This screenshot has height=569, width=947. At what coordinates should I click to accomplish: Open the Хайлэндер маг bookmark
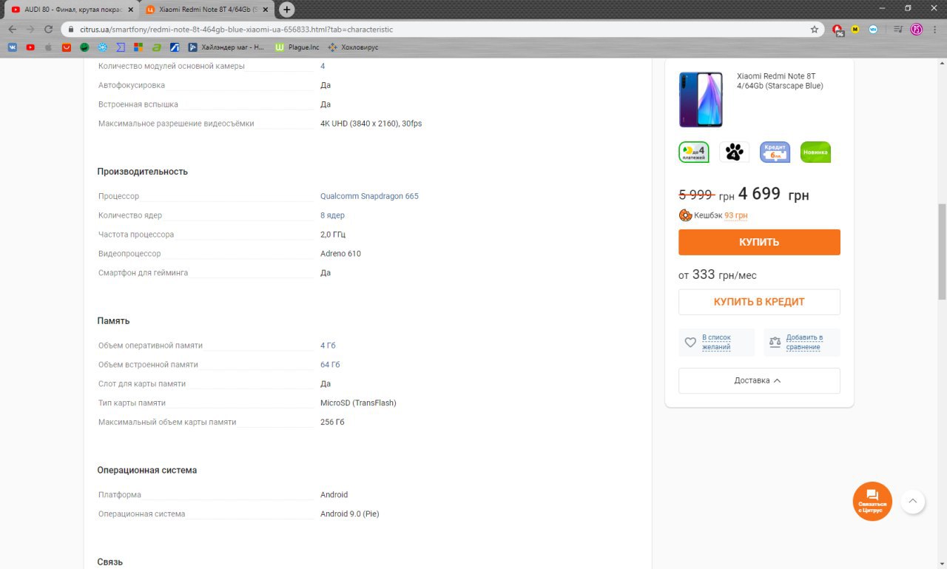point(226,47)
